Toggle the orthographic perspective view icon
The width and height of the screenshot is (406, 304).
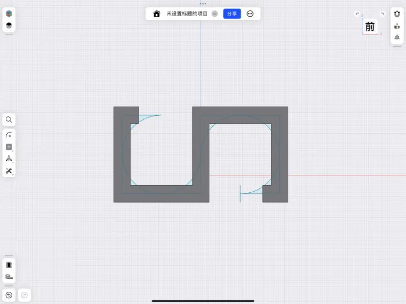coord(397,38)
